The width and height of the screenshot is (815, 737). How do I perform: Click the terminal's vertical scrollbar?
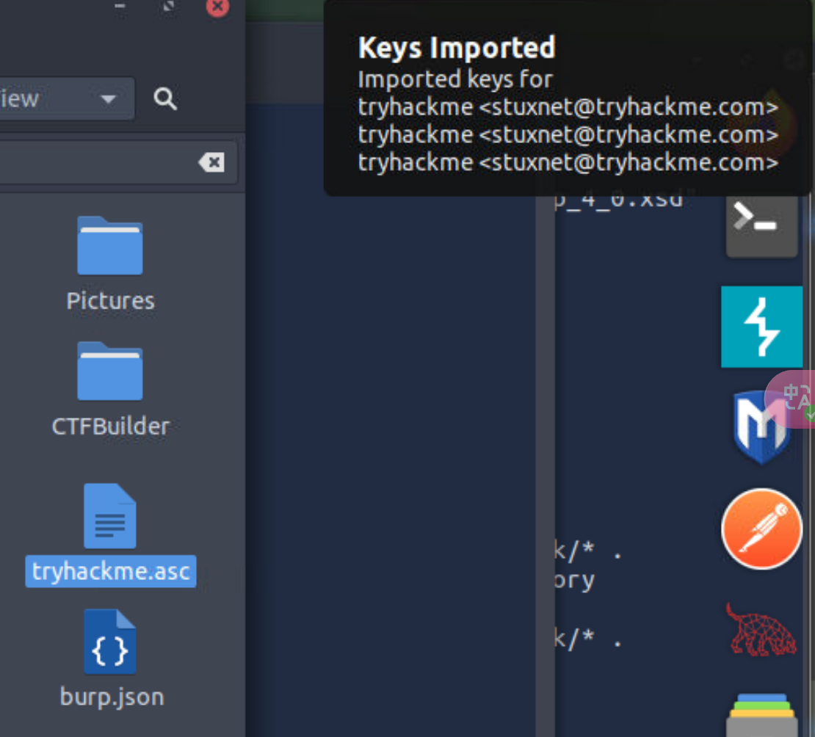pos(545,440)
